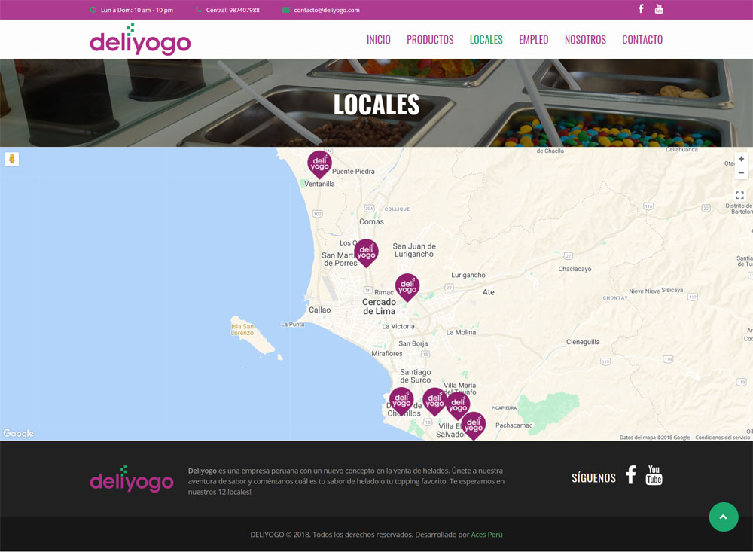Select the Deliyogo marker near Rimac
The image size is (753, 552).
point(407,287)
